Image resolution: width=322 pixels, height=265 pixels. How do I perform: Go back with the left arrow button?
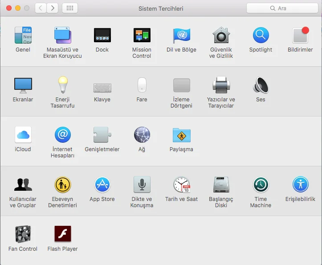point(41,8)
